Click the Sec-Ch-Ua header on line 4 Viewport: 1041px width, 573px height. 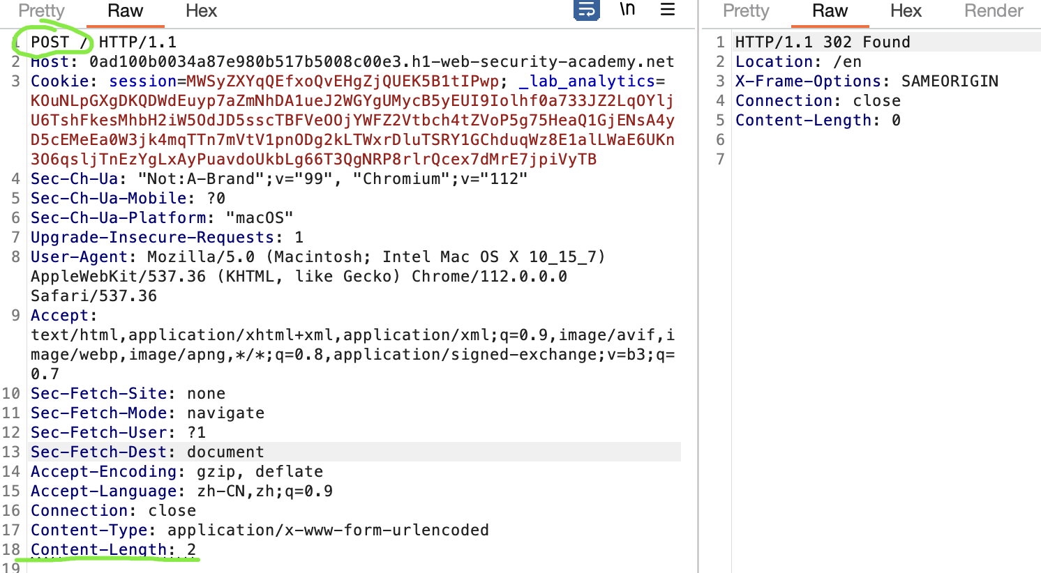coord(279,178)
